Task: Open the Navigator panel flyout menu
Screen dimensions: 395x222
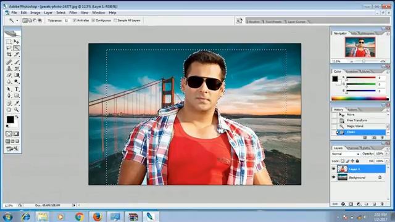Action: (388, 33)
